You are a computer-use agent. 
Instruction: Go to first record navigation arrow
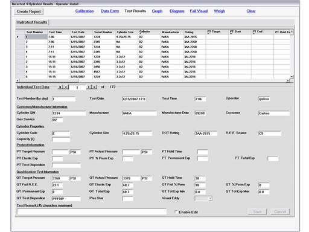[60, 87]
